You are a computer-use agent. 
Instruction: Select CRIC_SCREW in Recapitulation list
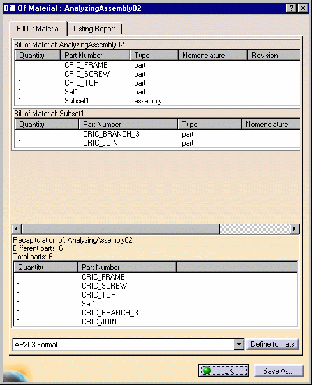104,286
